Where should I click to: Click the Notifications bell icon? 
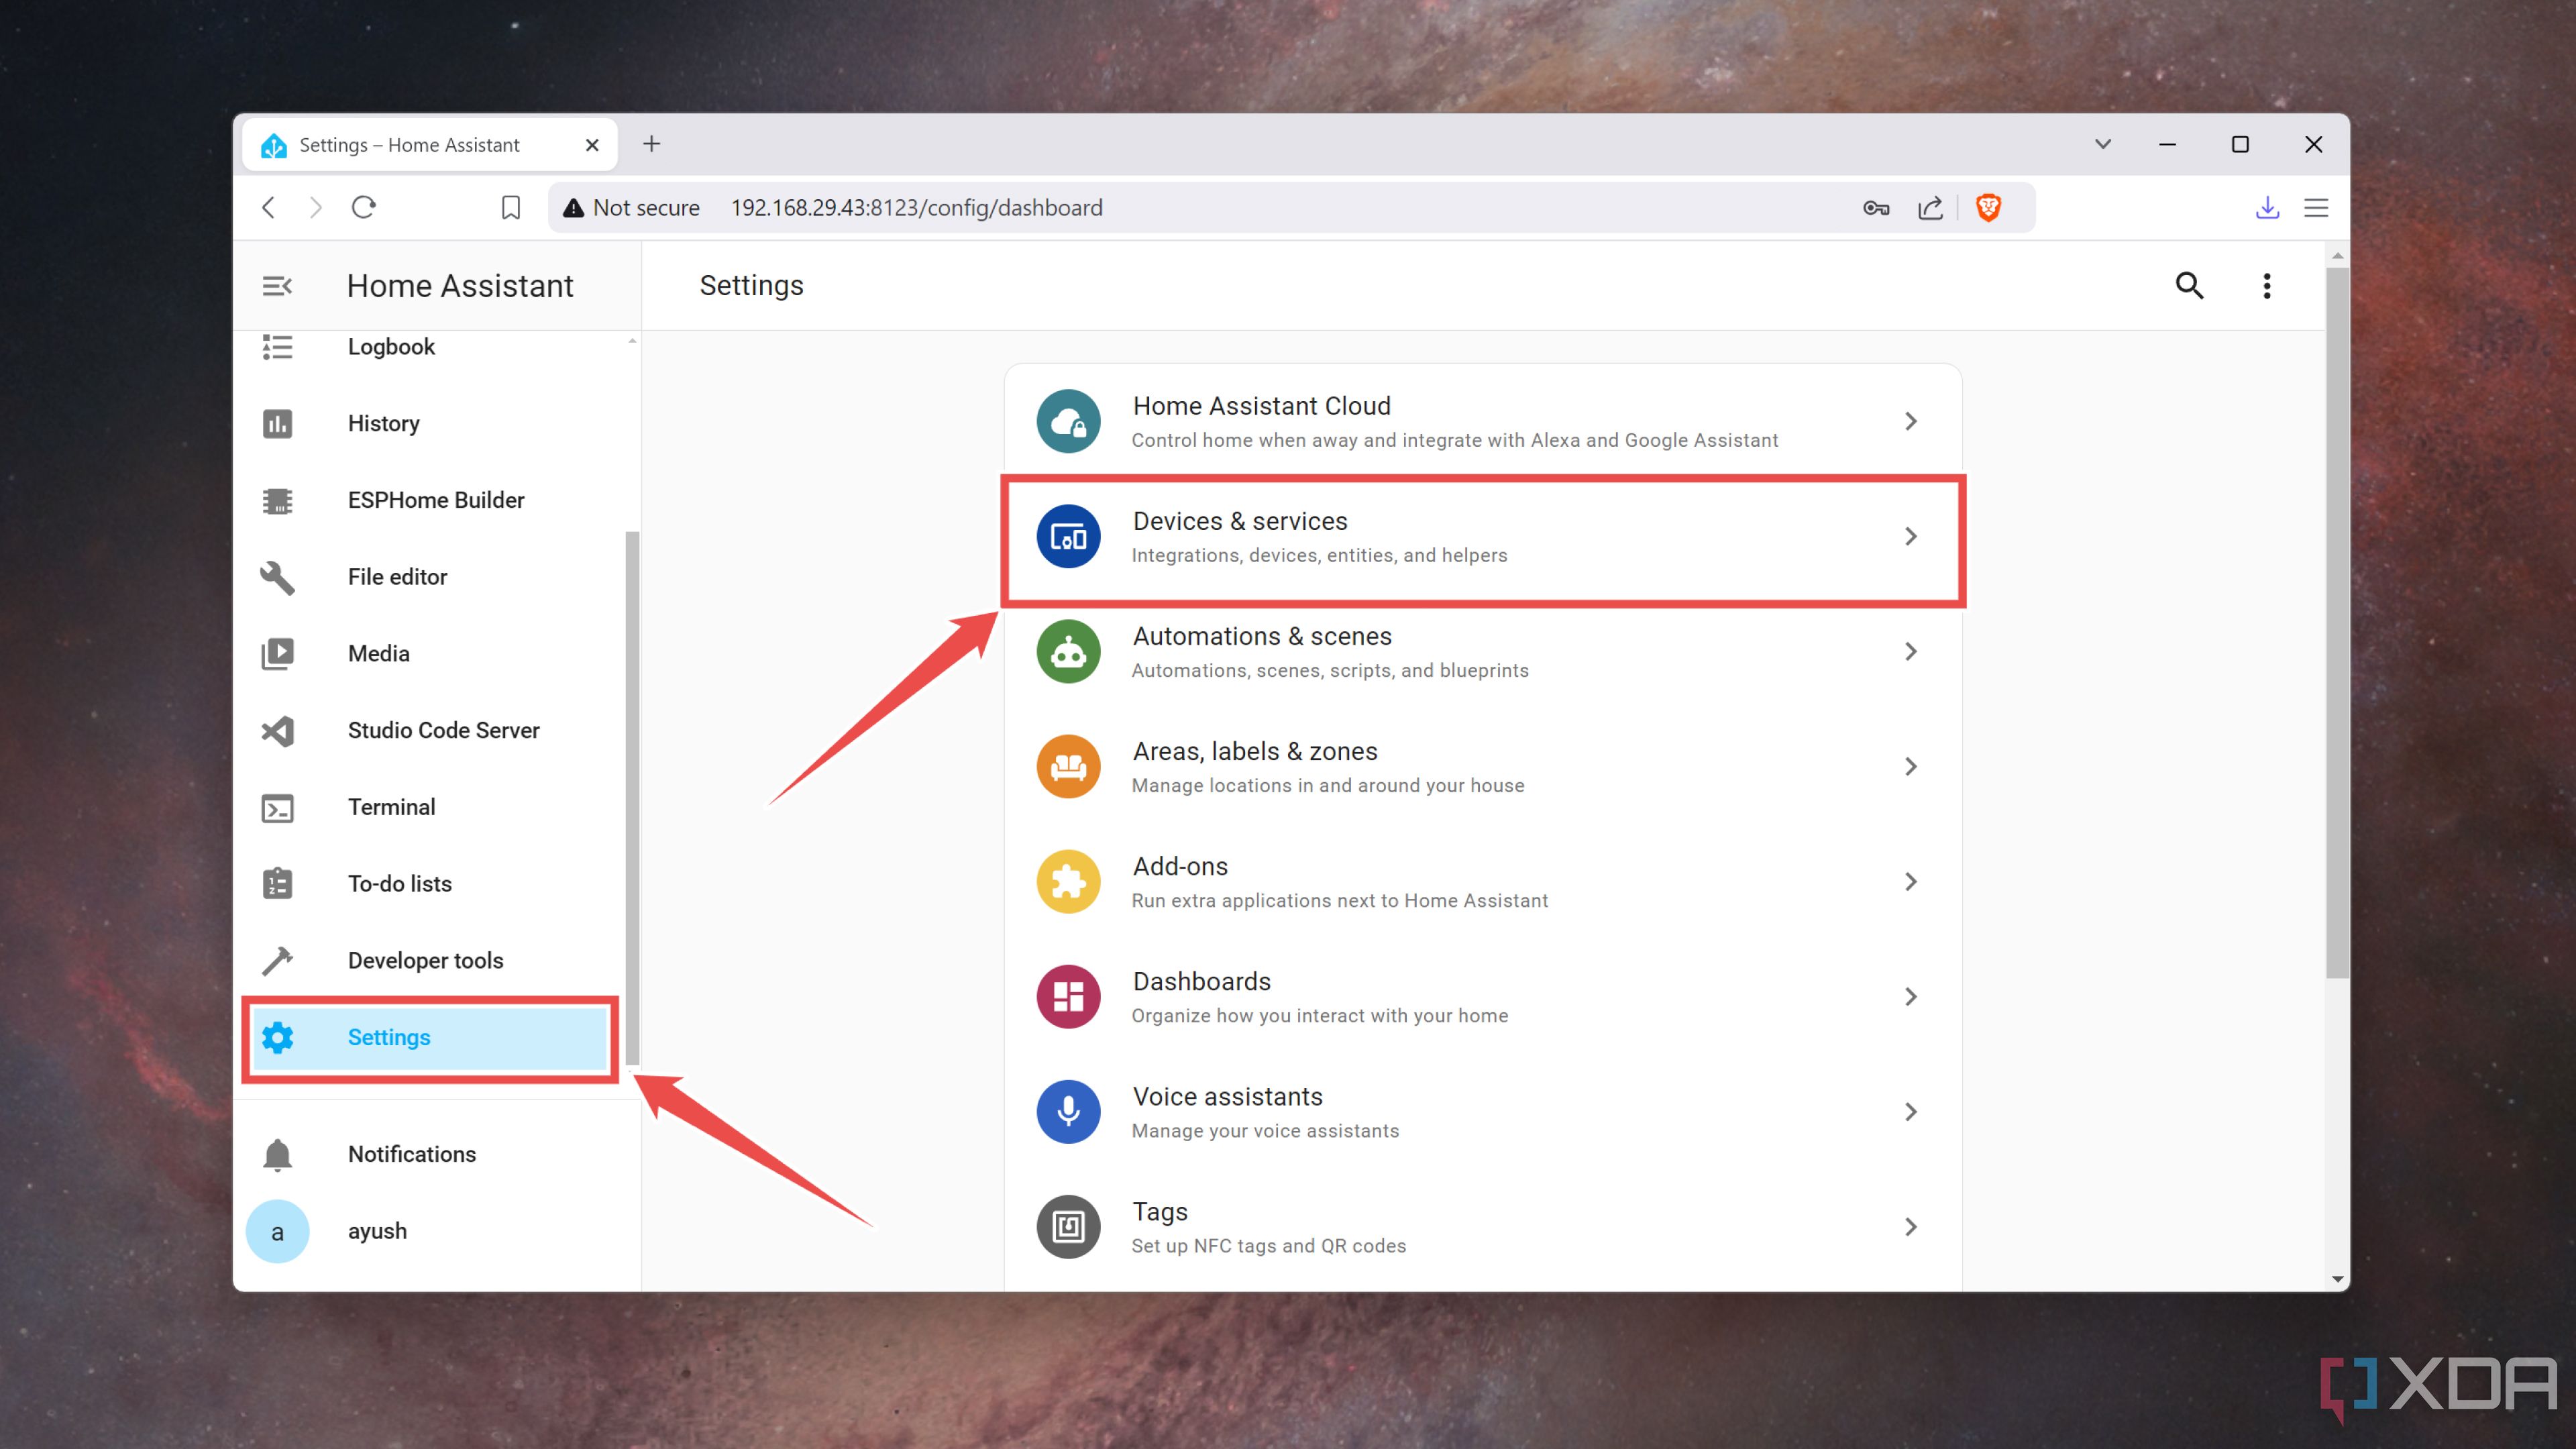278,1154
